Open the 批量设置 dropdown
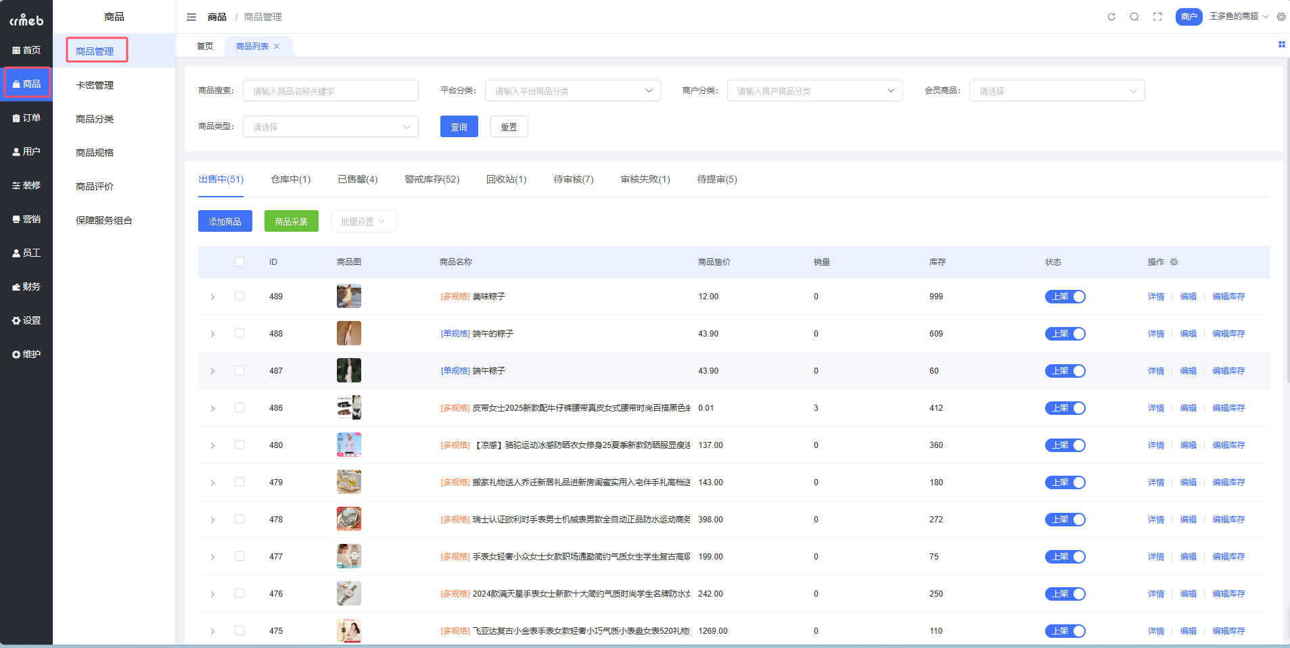The image size is (1290, 648). click(363, 222)
